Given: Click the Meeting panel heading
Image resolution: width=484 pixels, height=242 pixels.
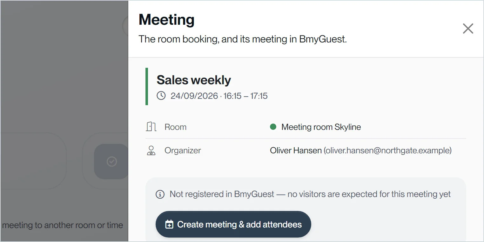Looking at the screenshot, I should coord(166,20).
